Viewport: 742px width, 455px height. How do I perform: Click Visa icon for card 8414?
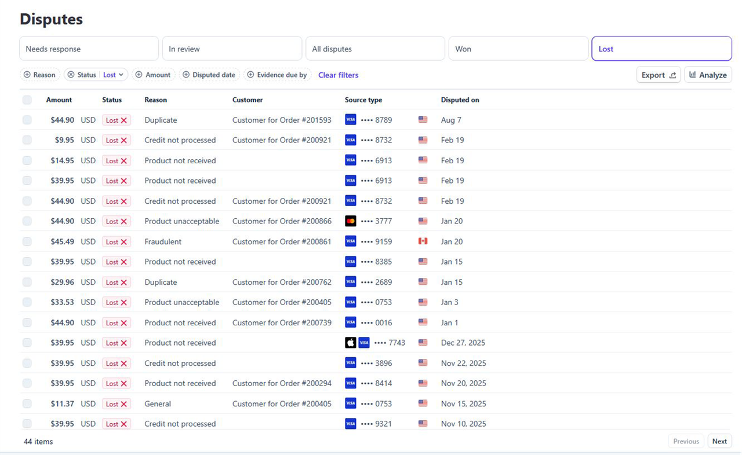tap(351, 383)
